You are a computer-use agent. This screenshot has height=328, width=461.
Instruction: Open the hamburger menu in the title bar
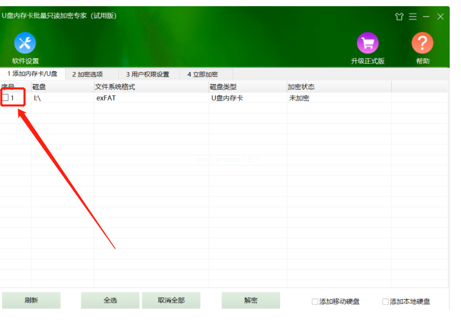(x=412, y=16)
